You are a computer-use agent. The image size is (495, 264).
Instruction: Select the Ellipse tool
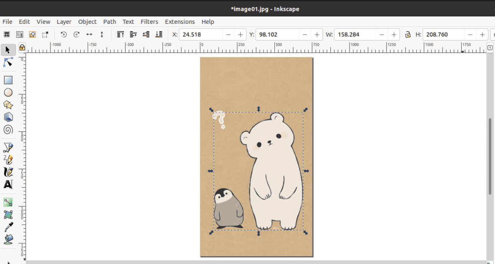[x=7, y=92]
